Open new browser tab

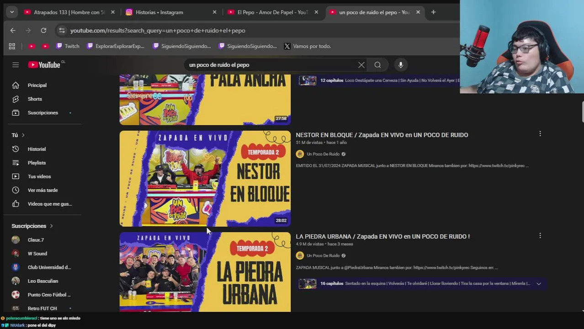click(433, 12)
